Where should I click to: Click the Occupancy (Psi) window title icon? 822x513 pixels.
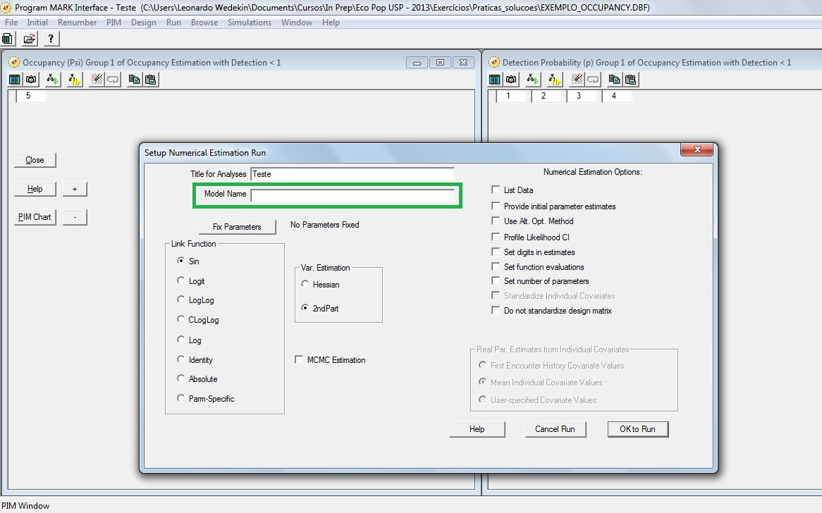tap(14, 62)
